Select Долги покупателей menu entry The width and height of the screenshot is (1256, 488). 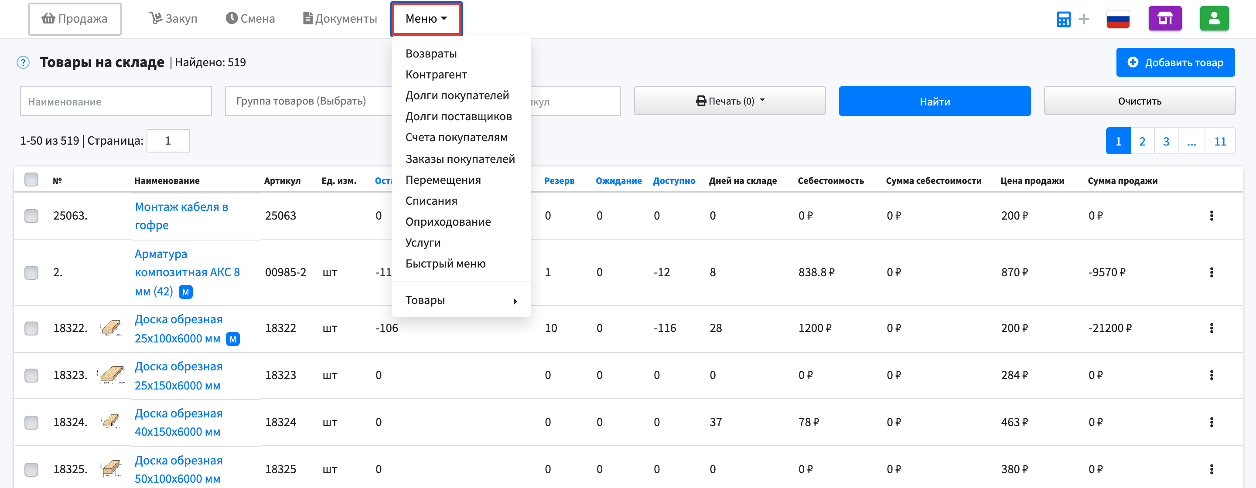point(457,95)
